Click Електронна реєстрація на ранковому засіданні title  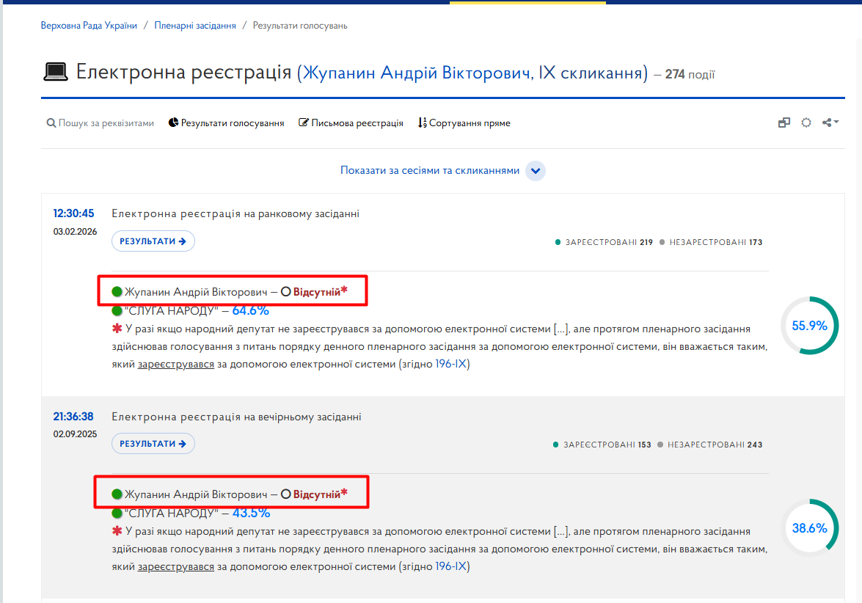235,213
